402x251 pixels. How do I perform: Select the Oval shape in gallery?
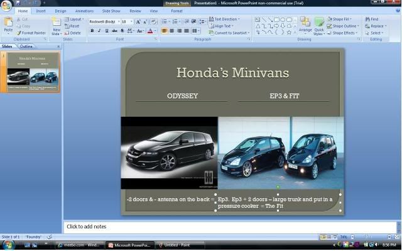tap(283, 19)
